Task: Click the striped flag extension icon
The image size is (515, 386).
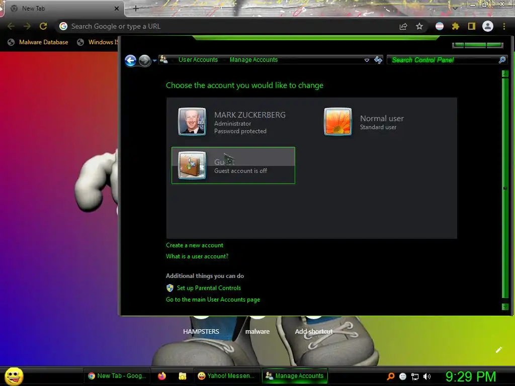Action: [440, 26]
